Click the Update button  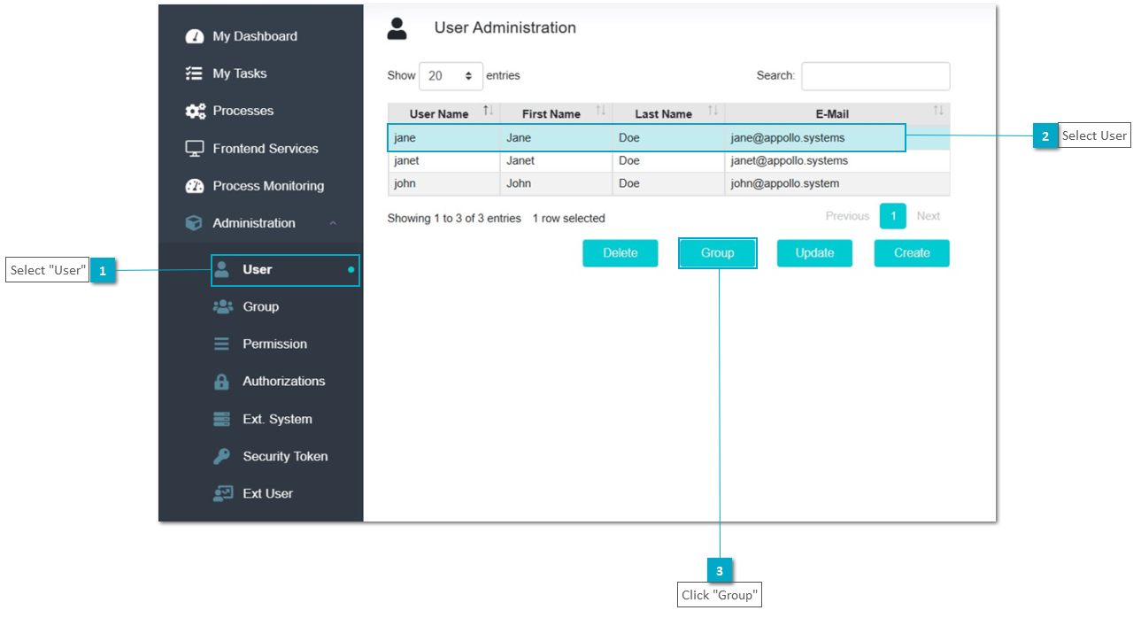click(814, 253)
